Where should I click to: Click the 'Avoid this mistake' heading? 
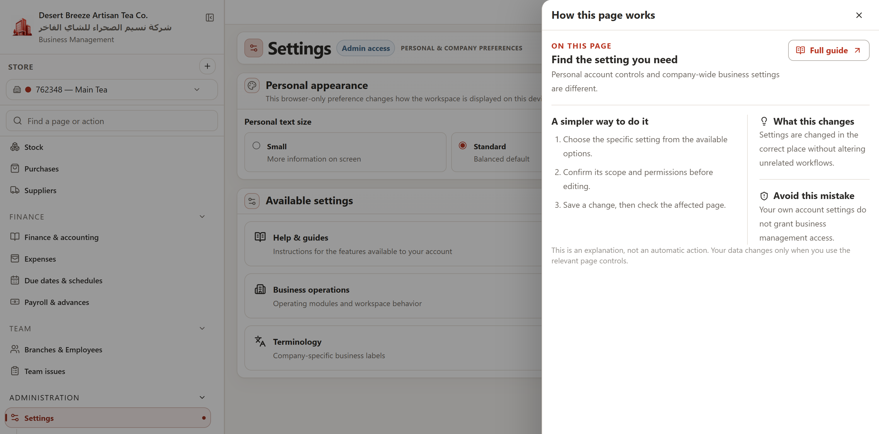[x=813, y=196]
